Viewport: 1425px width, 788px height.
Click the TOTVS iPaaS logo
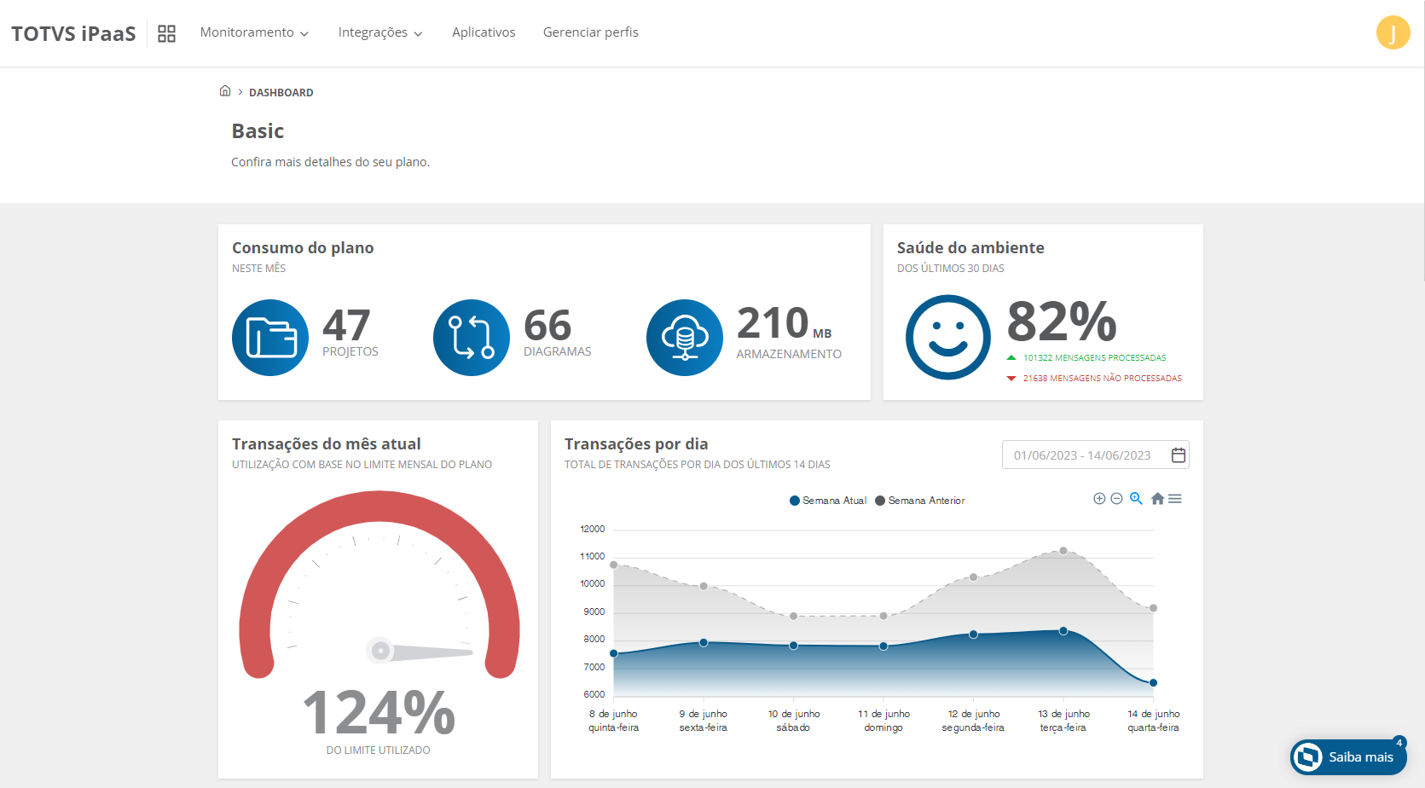73,33
